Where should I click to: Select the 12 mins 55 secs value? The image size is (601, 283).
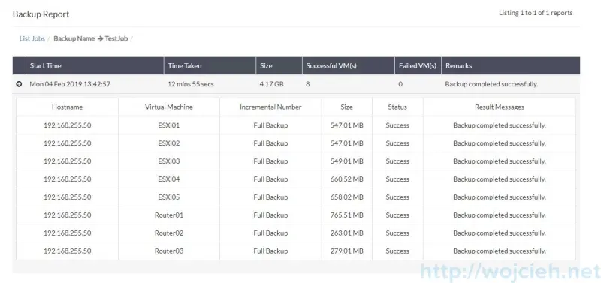191,84
